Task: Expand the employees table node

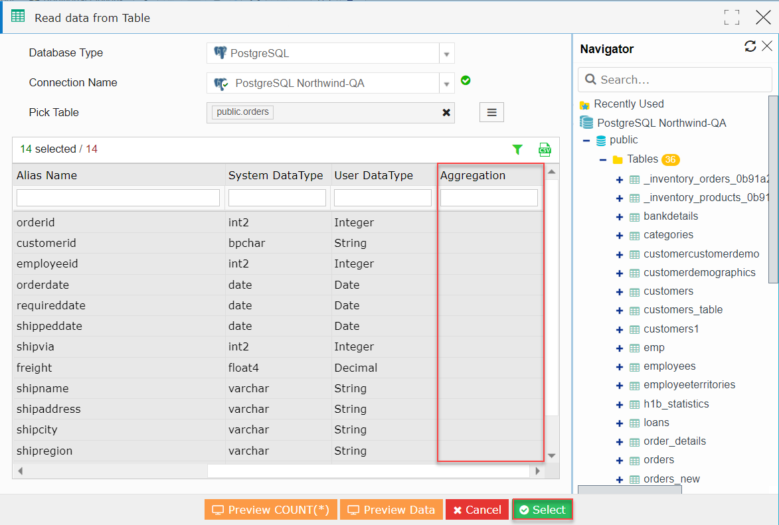Action: [620, 367]
